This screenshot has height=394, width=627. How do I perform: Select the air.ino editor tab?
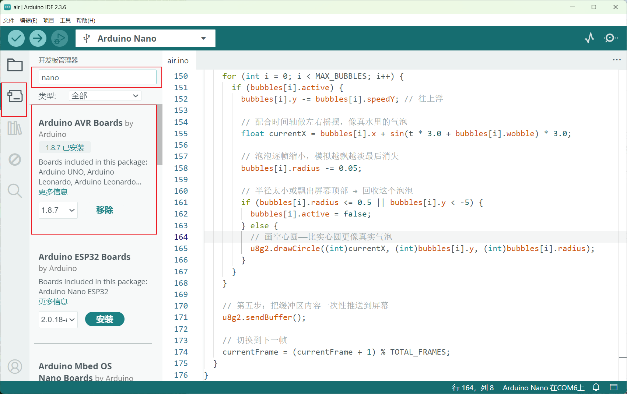178,61
